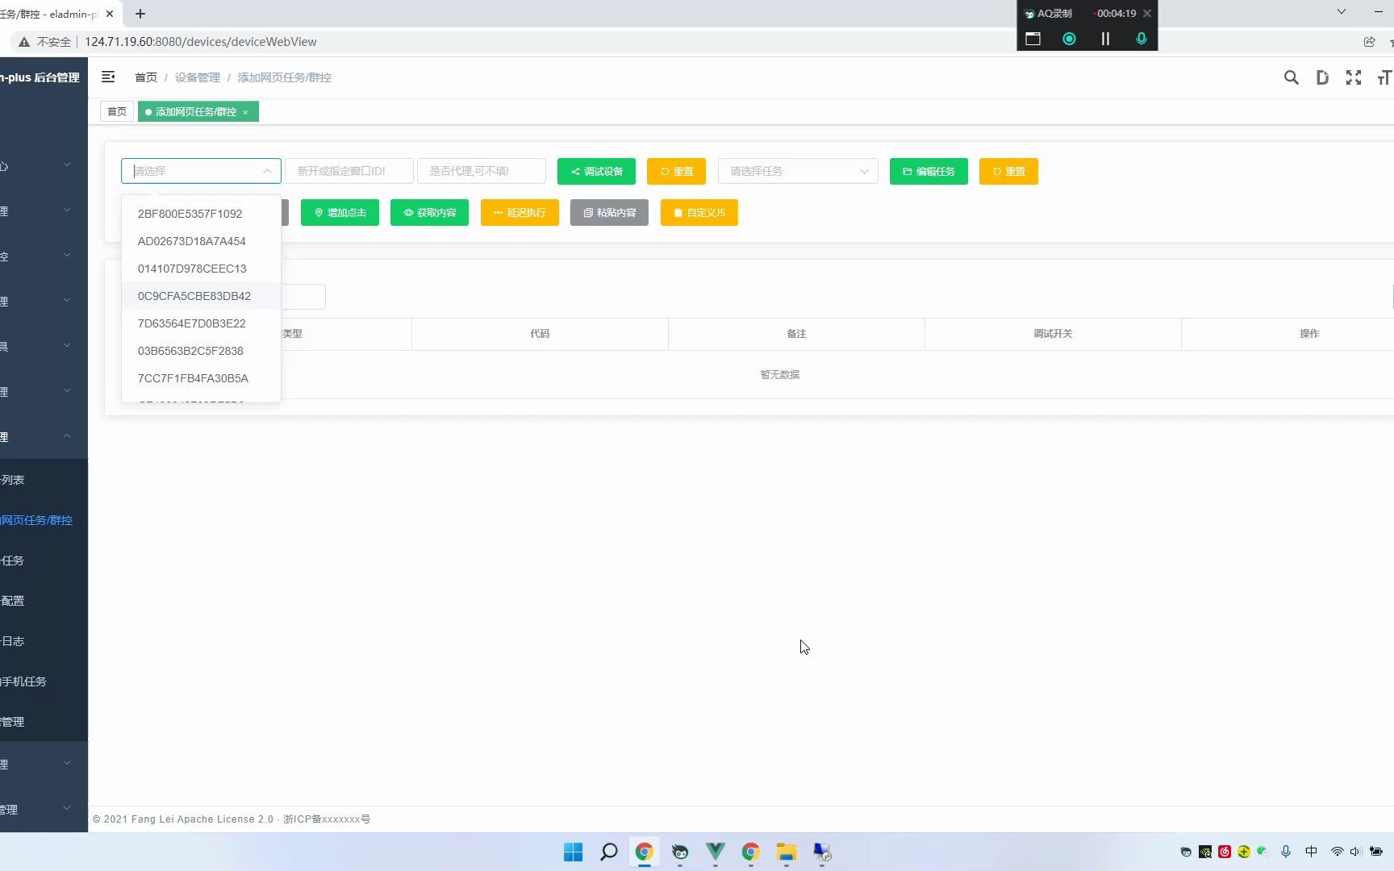Click the first orange 重置 button
Screen dimensions: 1394x871
(x=676, y=171)
